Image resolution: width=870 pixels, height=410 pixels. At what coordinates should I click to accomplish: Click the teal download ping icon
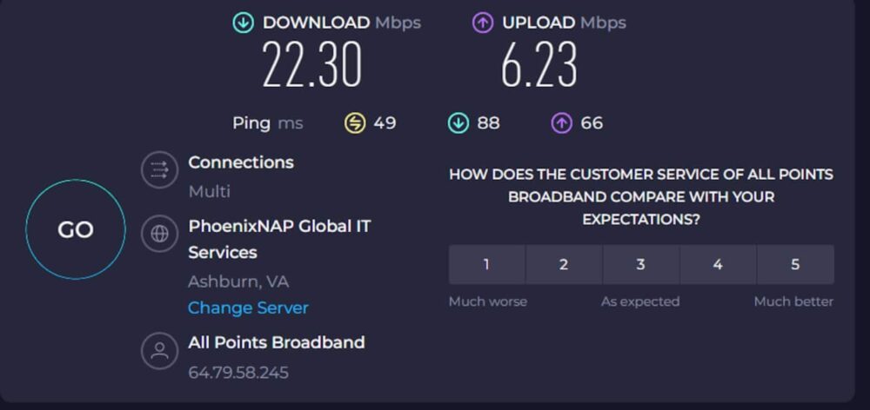click(458, 123)
